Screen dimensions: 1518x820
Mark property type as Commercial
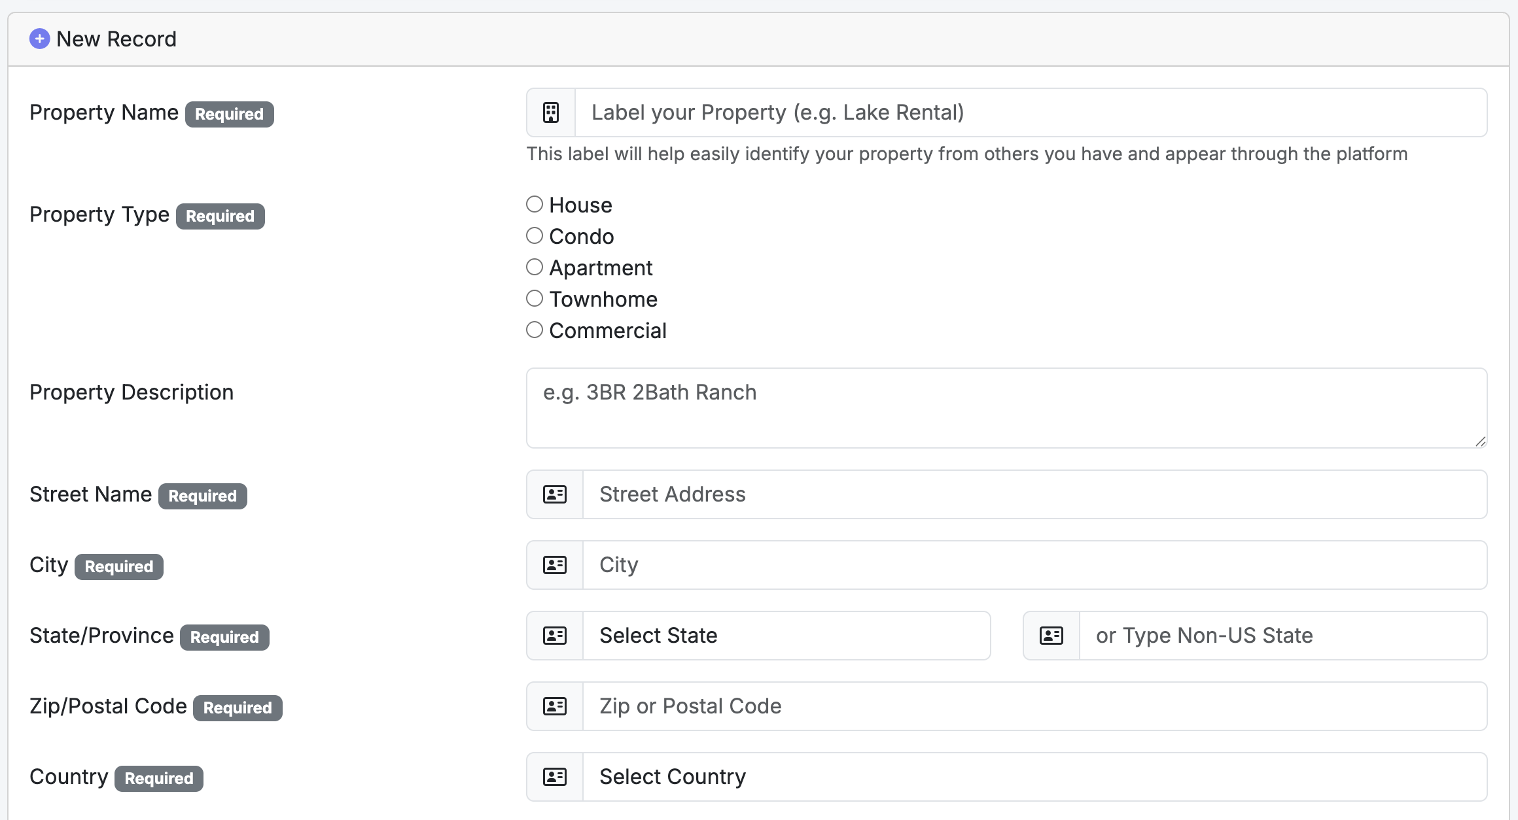[535, 330]
